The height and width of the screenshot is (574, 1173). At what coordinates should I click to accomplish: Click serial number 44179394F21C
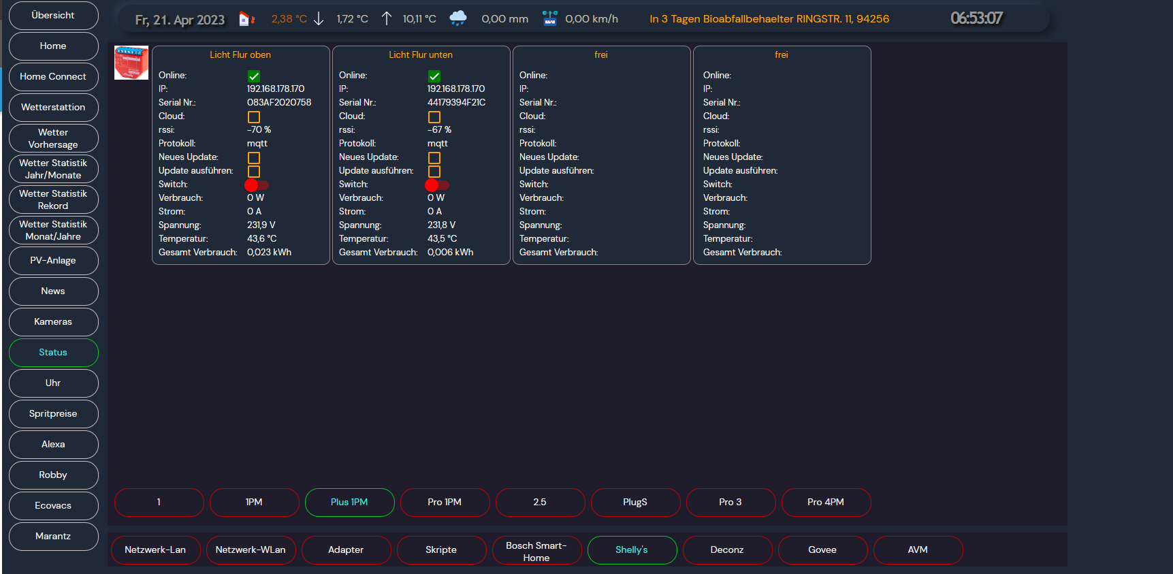pos(457,102)
